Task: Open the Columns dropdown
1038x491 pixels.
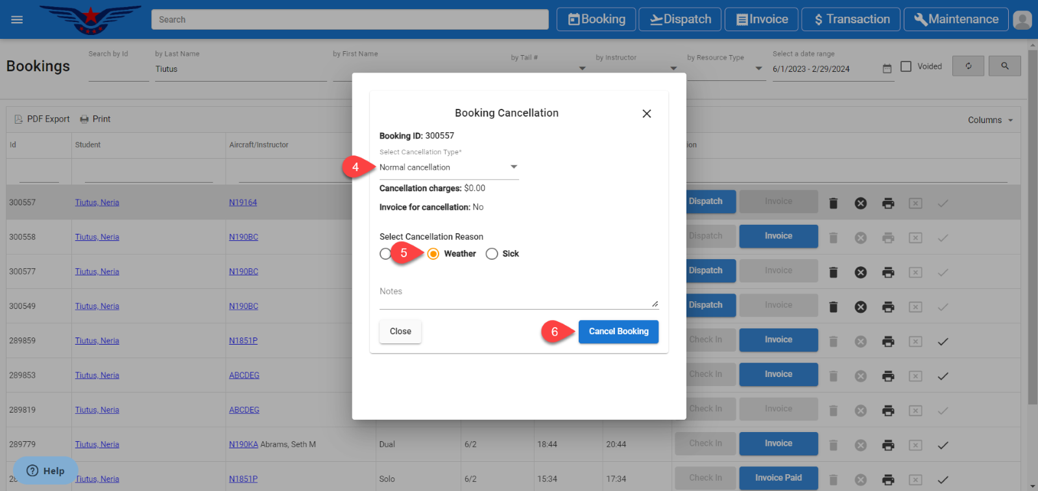Action: point(990,120)
